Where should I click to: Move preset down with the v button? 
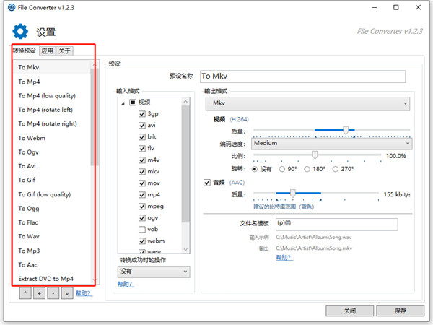coord(67,293)
